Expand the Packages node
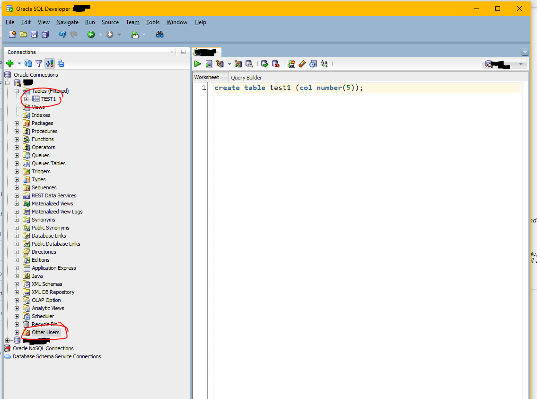537x399 pixels. click(x=17, y=123)
